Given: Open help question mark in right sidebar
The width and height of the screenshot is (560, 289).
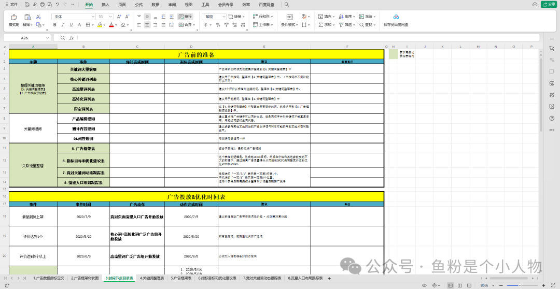Looking at the screenshot, I should click(552, 118).
